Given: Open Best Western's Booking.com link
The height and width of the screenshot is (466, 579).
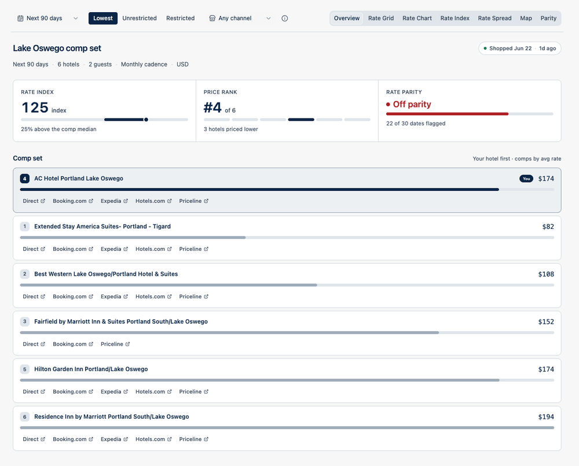Looking at the screenshot, I should pyautogui.click(x=73, y=297).
